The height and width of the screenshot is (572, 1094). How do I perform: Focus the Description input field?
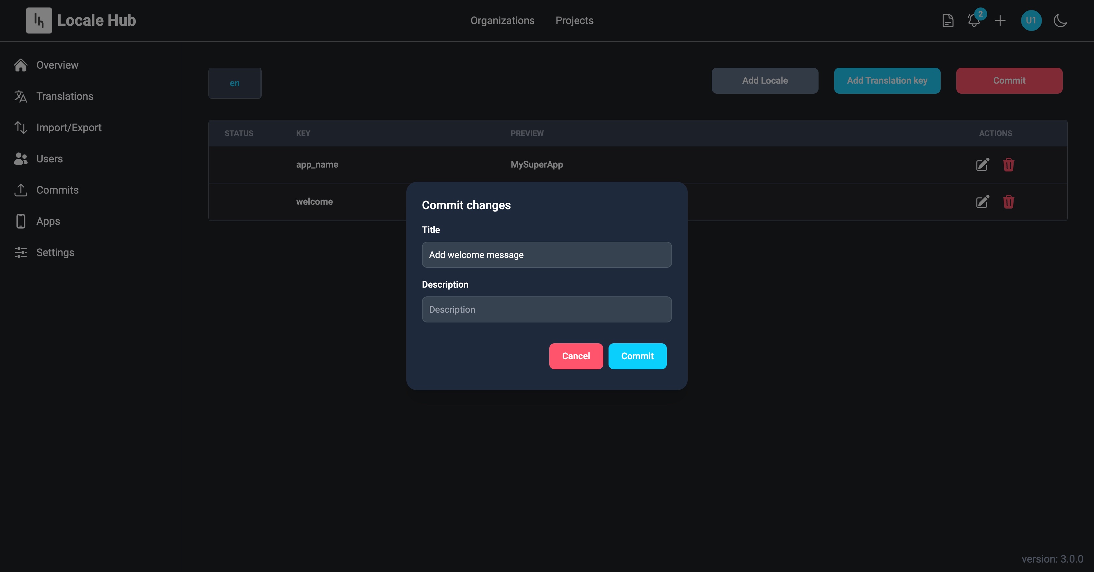(547, 309)
